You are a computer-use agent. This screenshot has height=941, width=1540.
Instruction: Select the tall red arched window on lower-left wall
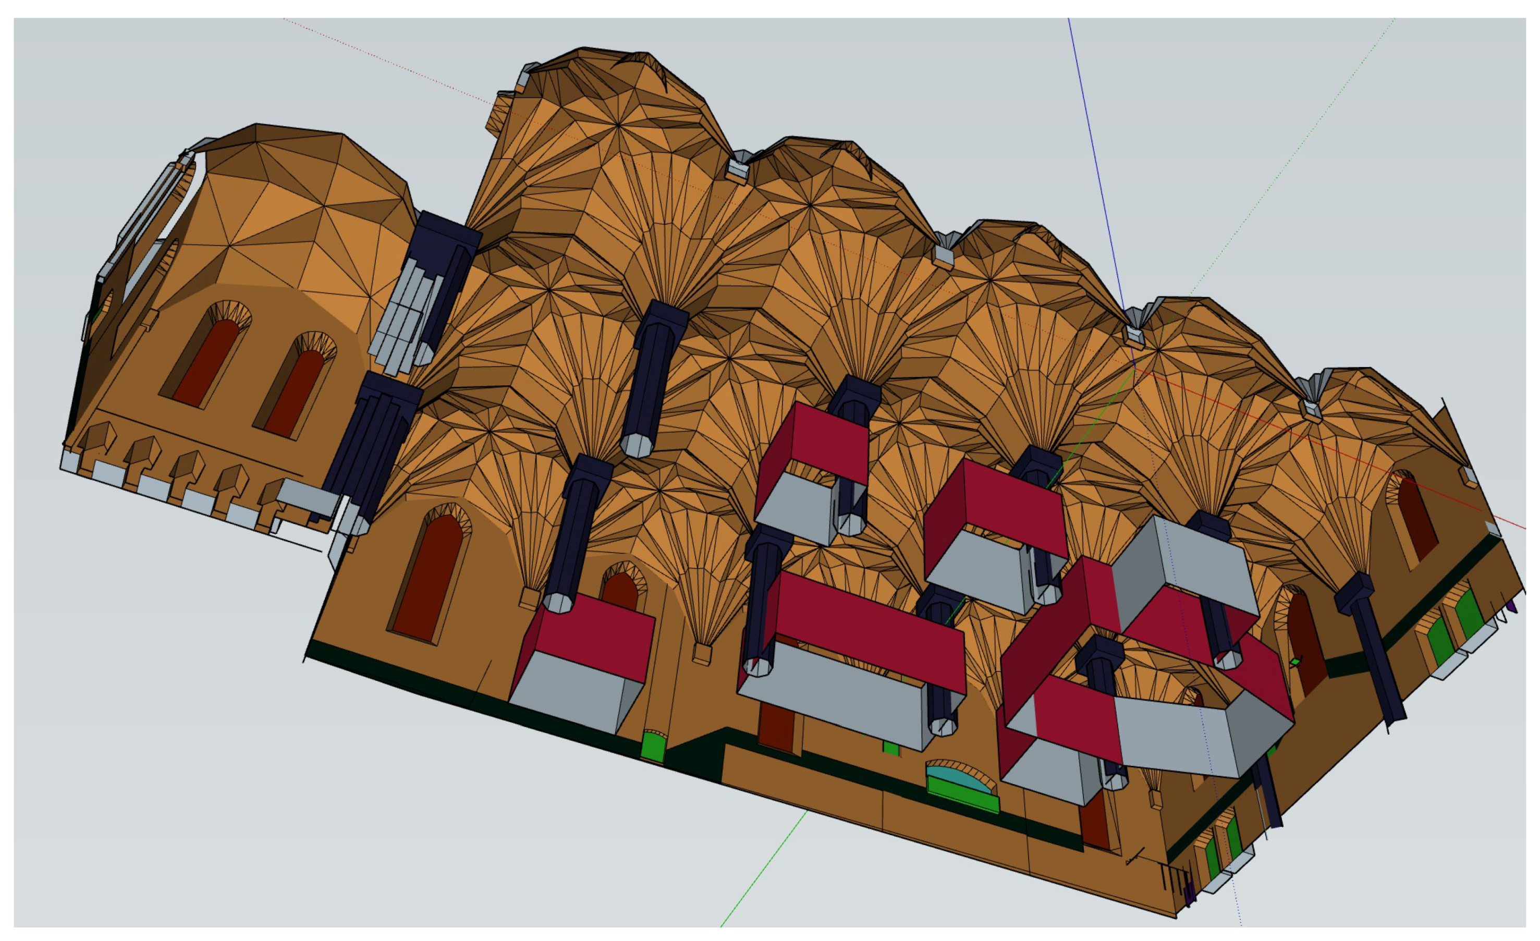pos(428,578)
